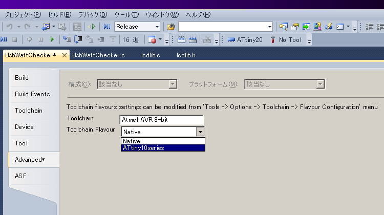Screen dimensions: 384x215
Task: Open the ウィンドウ(W) menu
Action: 162,15
